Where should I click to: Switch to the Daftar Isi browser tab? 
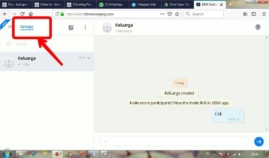48,4
